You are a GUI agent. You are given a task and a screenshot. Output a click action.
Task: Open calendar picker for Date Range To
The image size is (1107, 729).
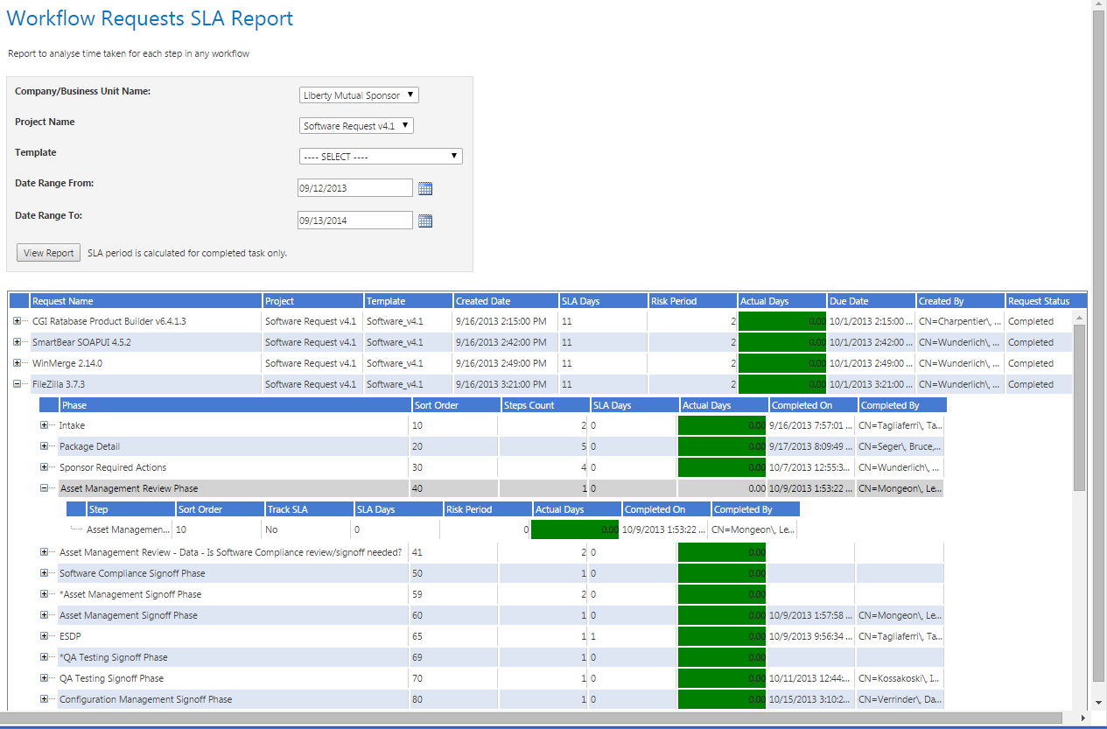[x=425, y=221]
